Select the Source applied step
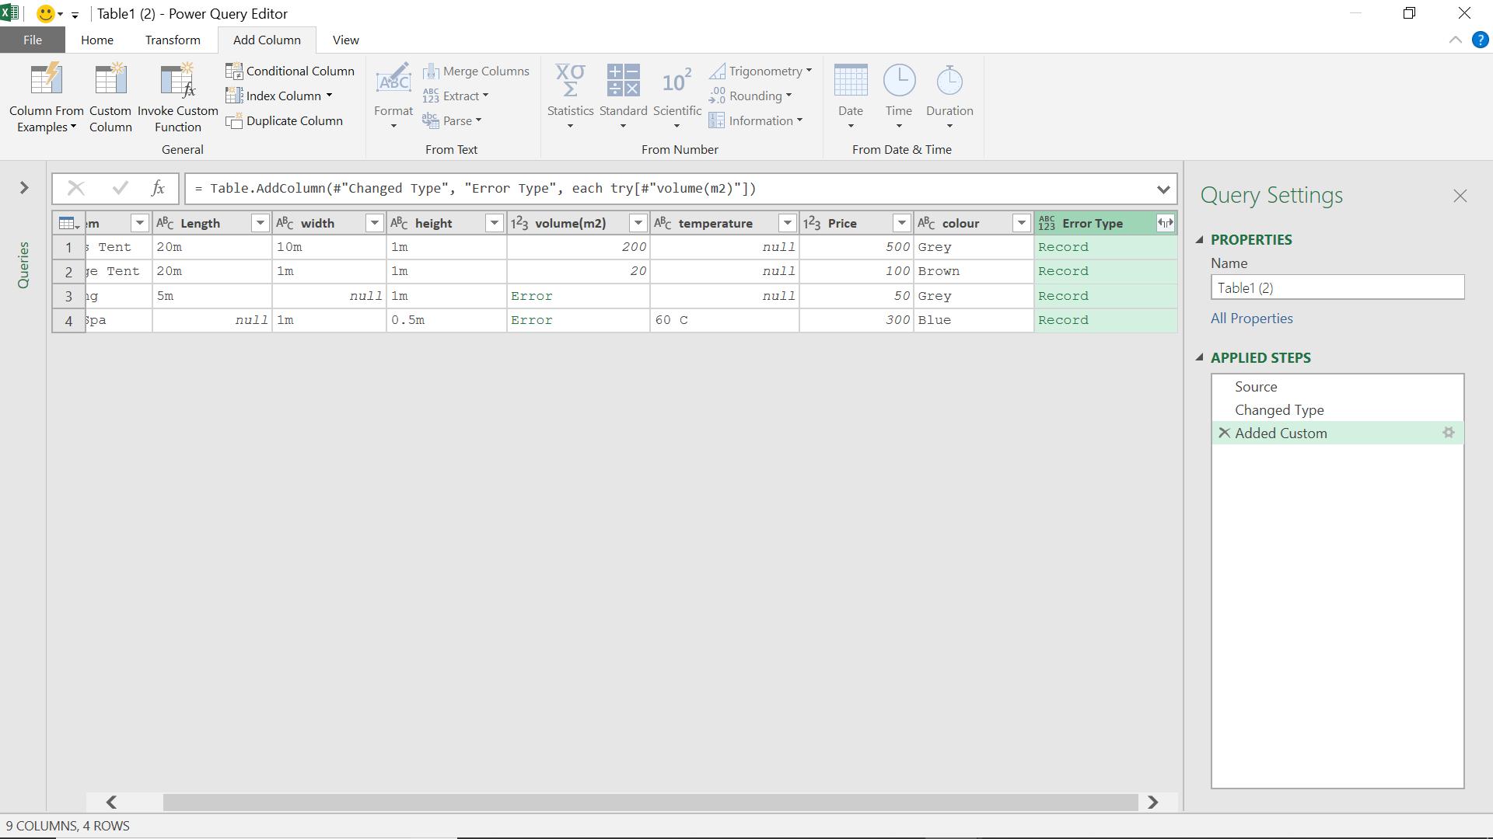The height and width of the screenshot is (839, 1493). pos(1337,387)
